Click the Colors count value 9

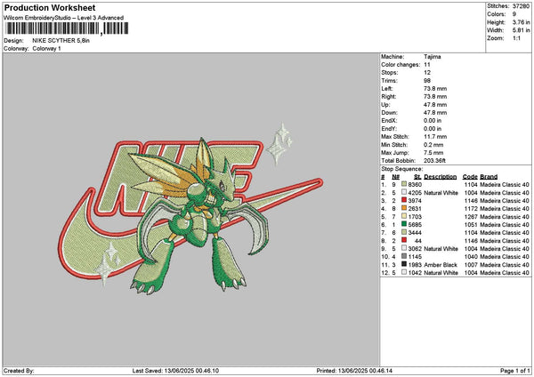[514, 14]
